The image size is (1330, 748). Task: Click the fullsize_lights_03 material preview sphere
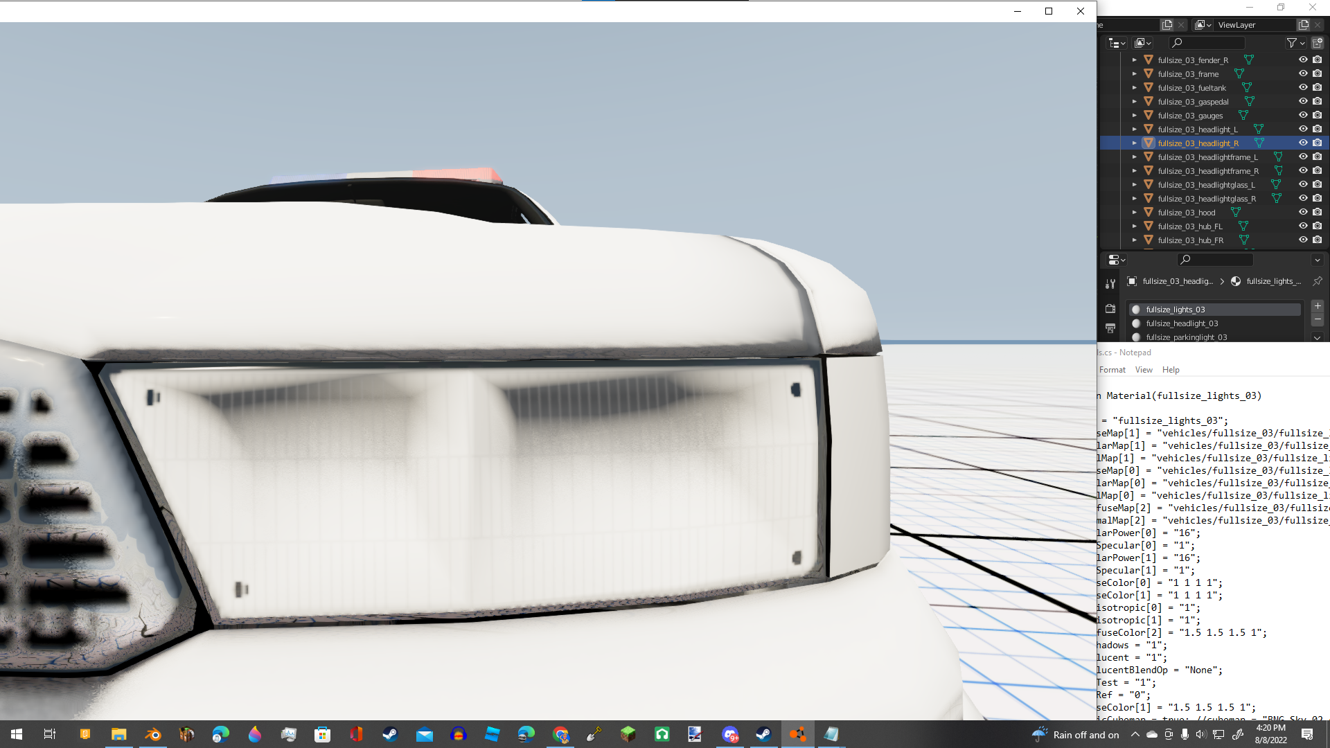pos(1137,310)
